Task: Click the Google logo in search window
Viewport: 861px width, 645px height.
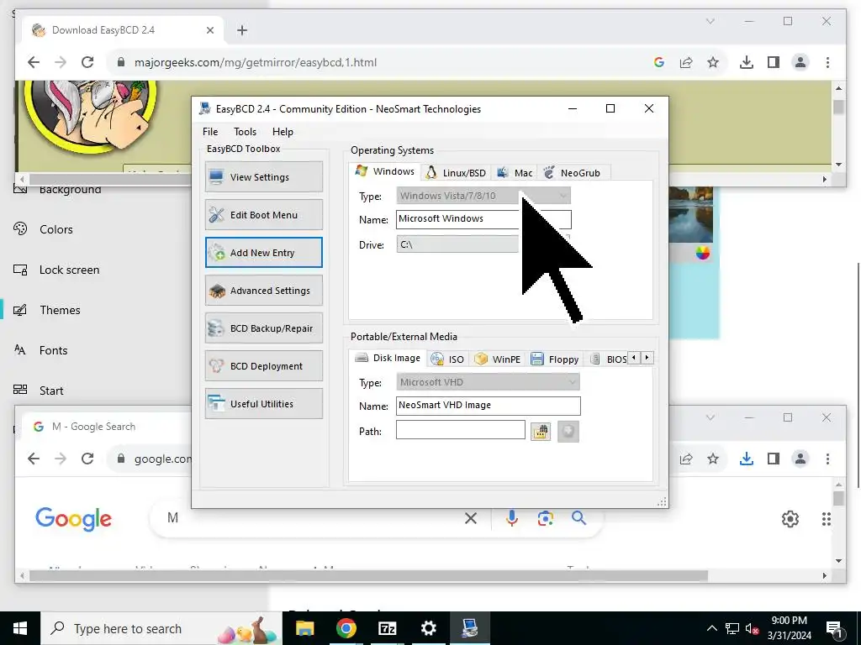Action: 74,519
